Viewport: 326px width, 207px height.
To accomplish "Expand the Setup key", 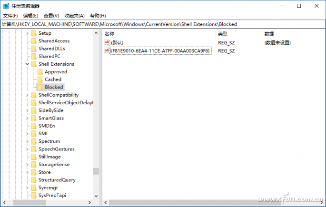I will pyautogui.click(x=27, y=33).
